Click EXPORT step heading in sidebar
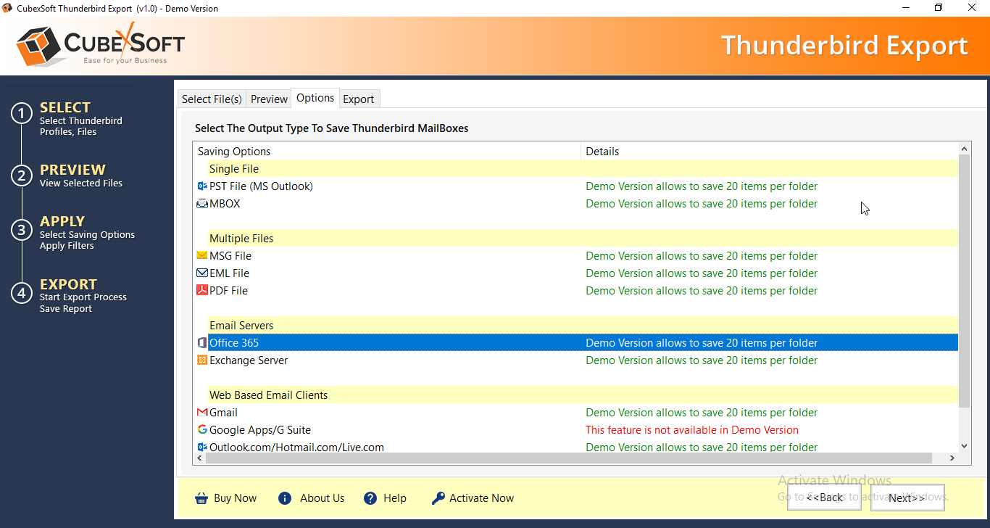Viewport: 990px width, 528px height. [x=68, y=284]
